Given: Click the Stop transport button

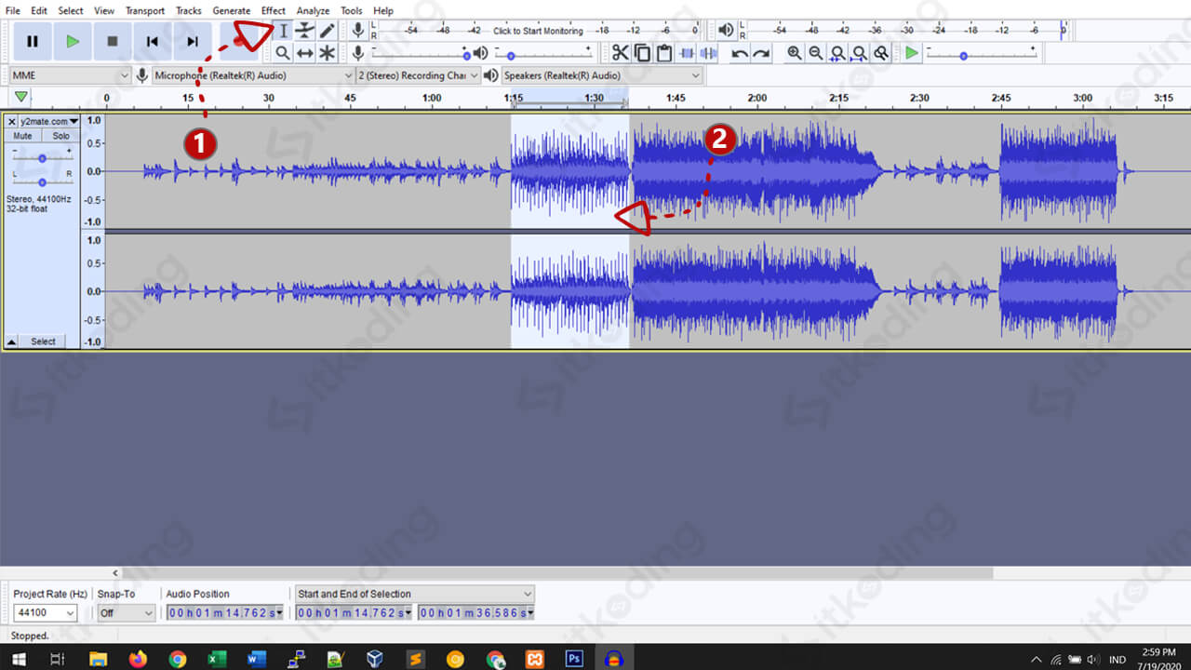Looking at the screenshot, I should [113, 41].
